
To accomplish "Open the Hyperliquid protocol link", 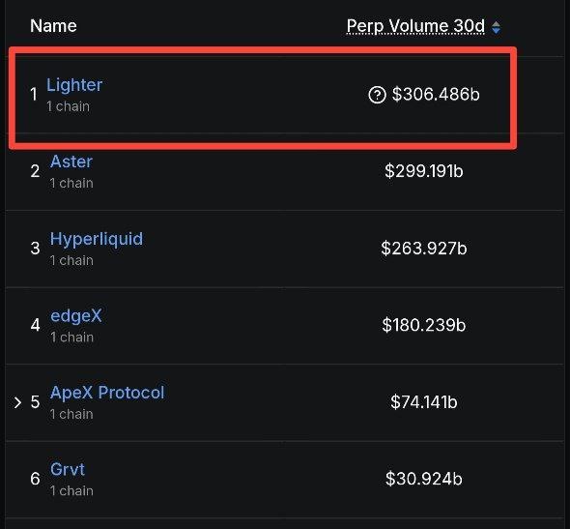I will [x=97, y=239].
